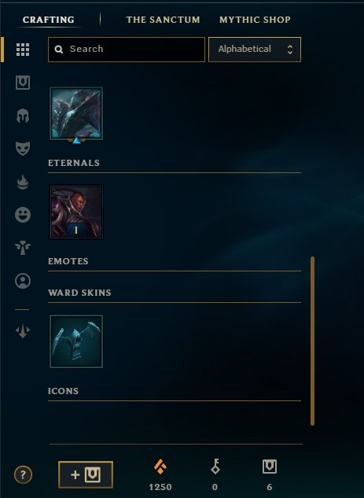364x498 pixels.
Task: Filter loot by emotes smiley icon
Action: 23,215
